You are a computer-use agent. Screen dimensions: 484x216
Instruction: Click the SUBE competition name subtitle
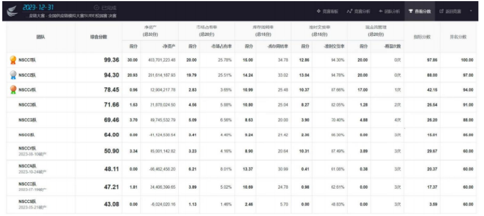point(71,16)
